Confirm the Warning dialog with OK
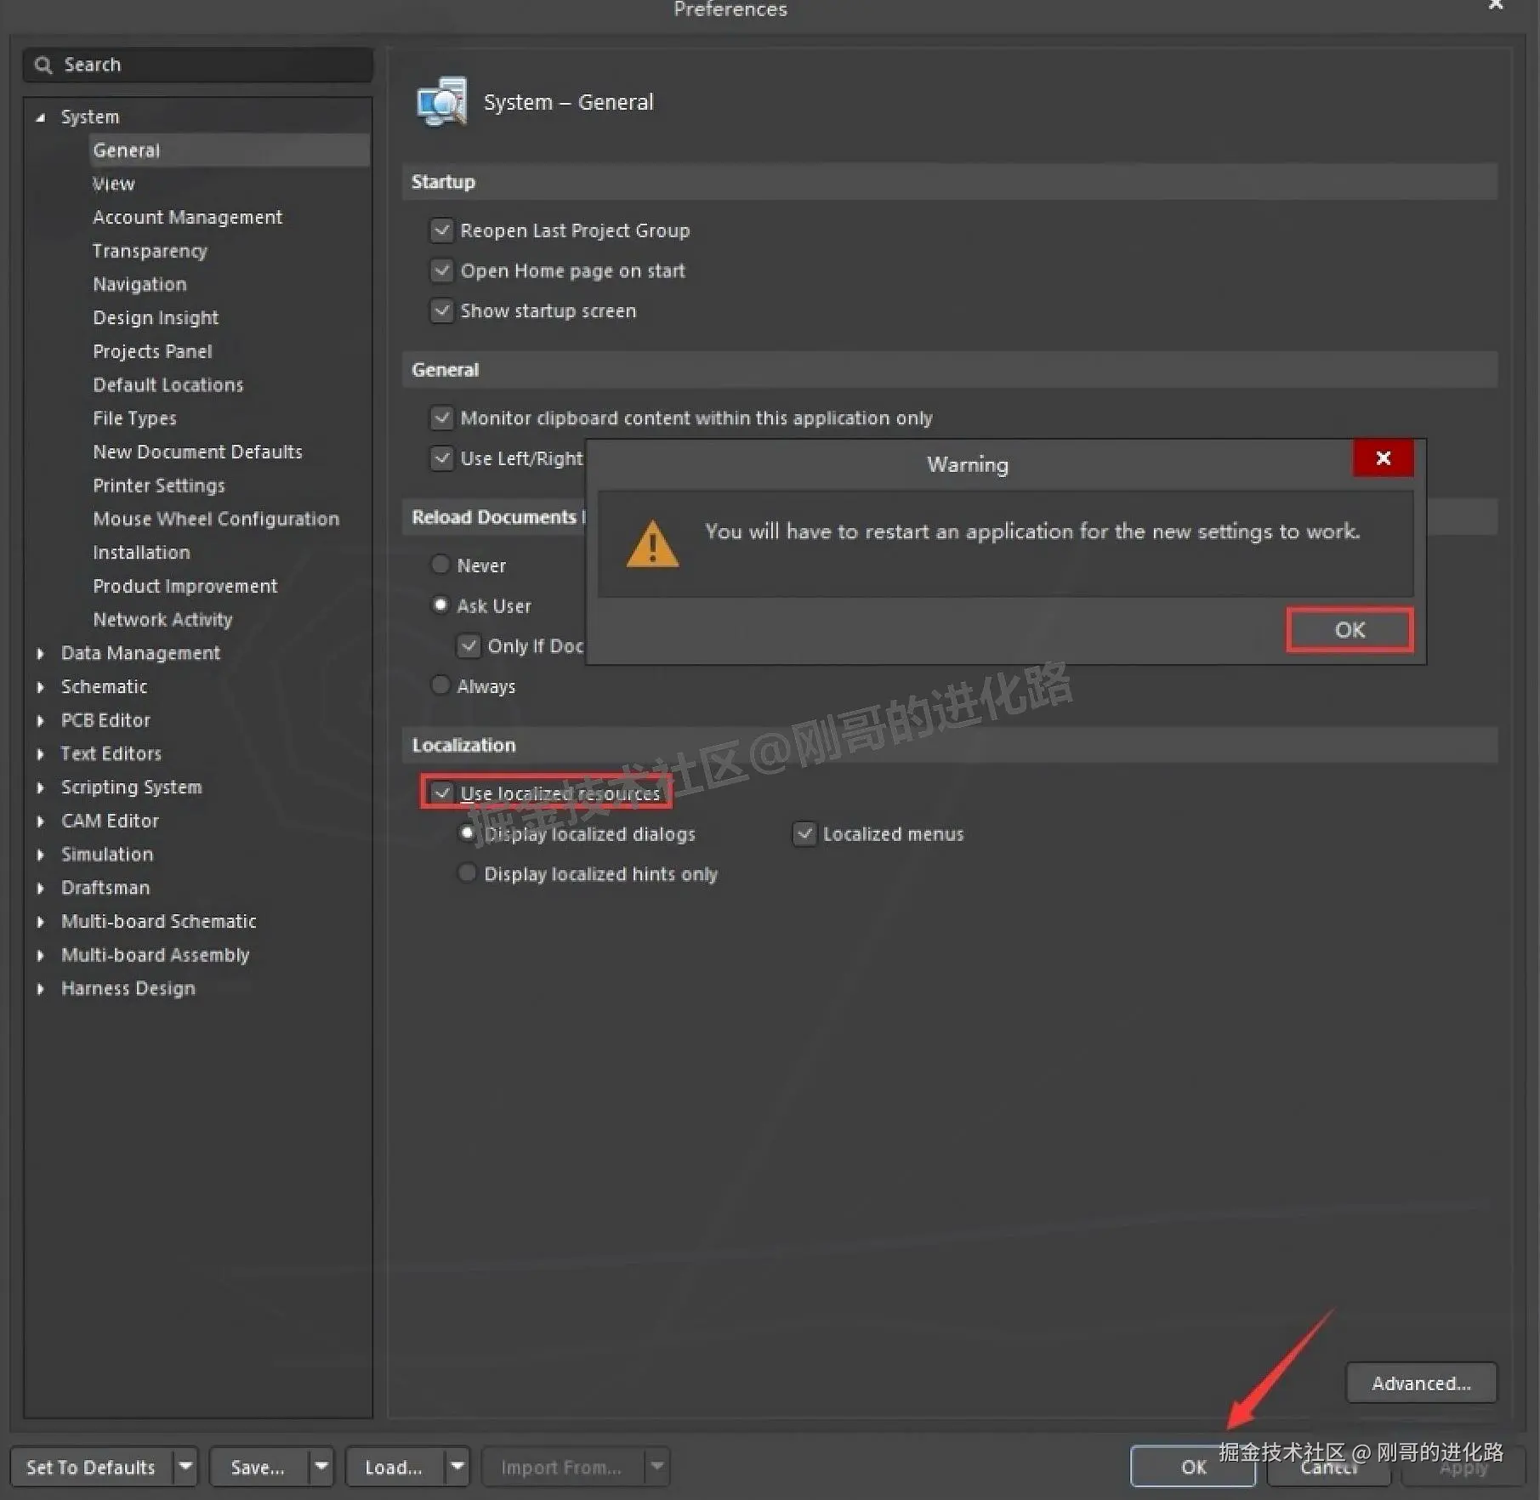This screenshot has height=1500, width=1540. 1350,630
